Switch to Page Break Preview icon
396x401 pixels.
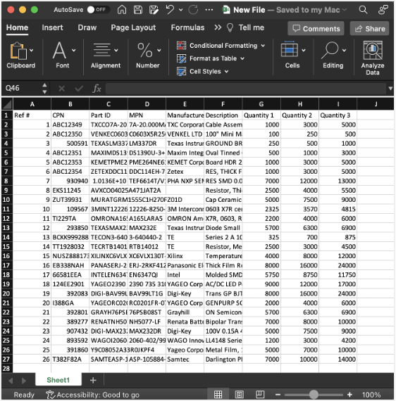tap(260, 395)
